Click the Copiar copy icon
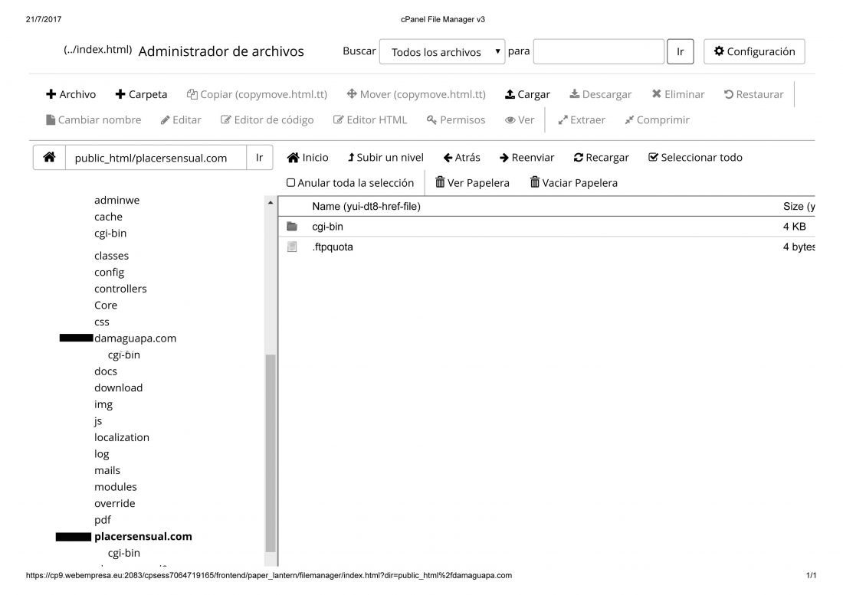 [x=192, y=94]
